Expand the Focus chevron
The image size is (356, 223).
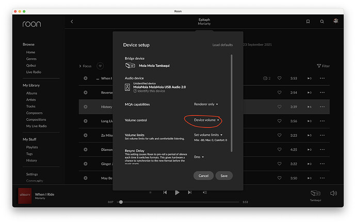[x=80, y=66]
